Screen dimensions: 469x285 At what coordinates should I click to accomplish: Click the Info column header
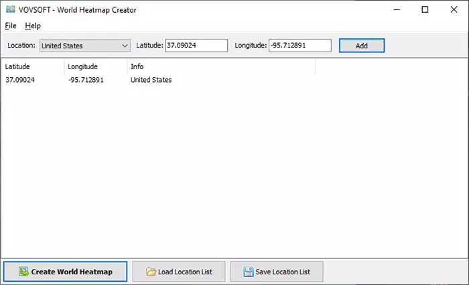(x=221, y=66)
